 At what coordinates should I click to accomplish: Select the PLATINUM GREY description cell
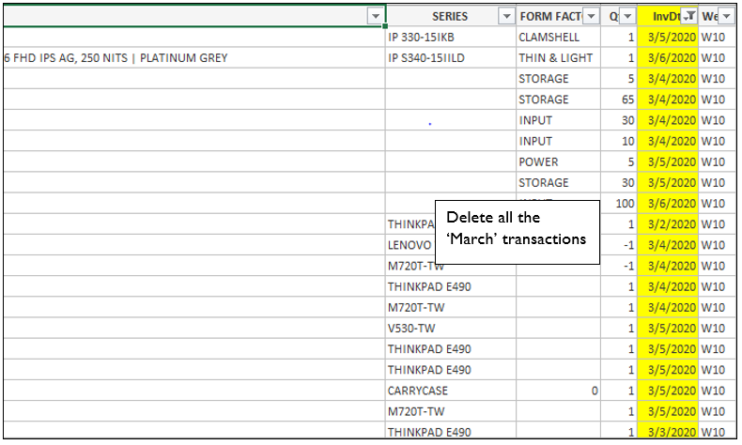[188, 58]
